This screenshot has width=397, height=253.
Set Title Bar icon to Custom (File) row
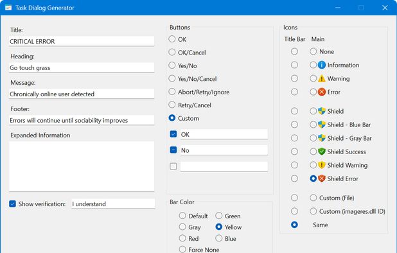point(294,198)
